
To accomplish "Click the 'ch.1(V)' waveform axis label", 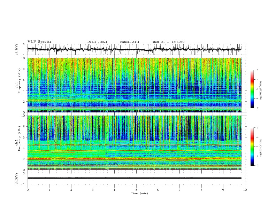I will click(x=17, y=49).
